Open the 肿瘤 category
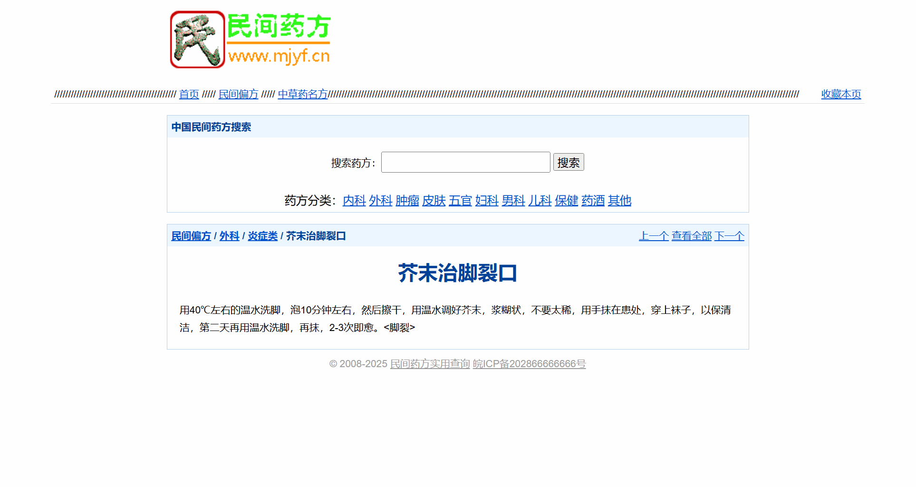916x487 pixels. pos(407,201)
